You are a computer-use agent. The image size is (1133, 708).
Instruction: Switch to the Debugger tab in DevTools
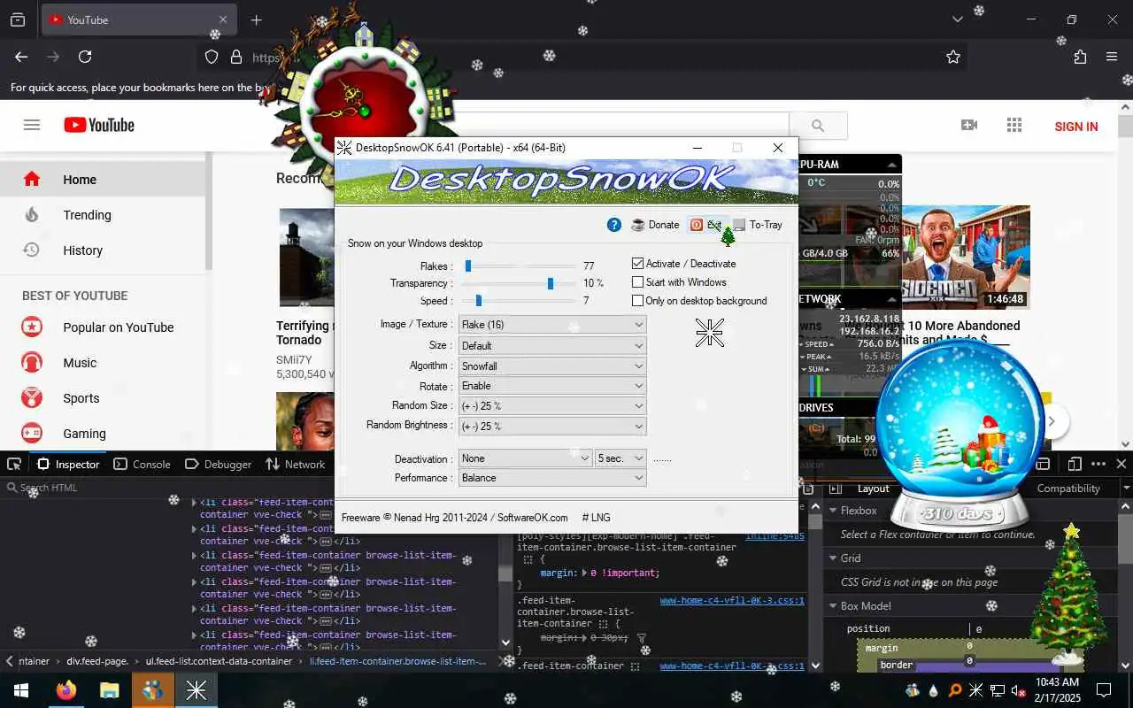(219, 464)
